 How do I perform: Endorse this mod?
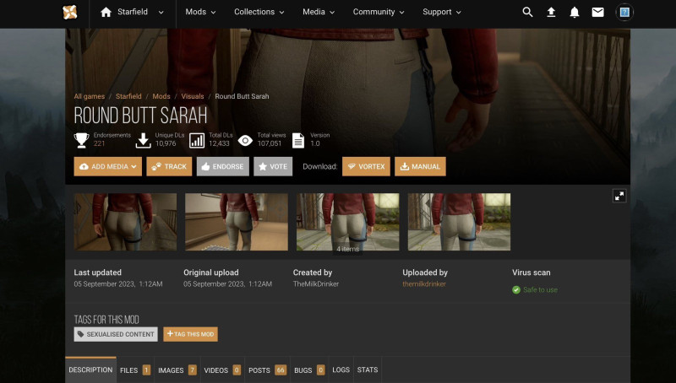tap(223, 166)
